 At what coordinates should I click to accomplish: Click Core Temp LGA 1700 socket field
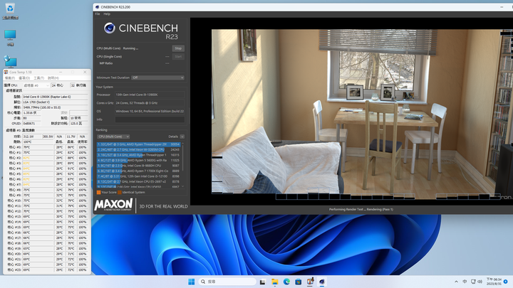[55, 102]
